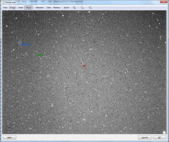This screenshot has width=169, height=142.
Task: Click Restore in the Selection toolbar
Action: 57,8
